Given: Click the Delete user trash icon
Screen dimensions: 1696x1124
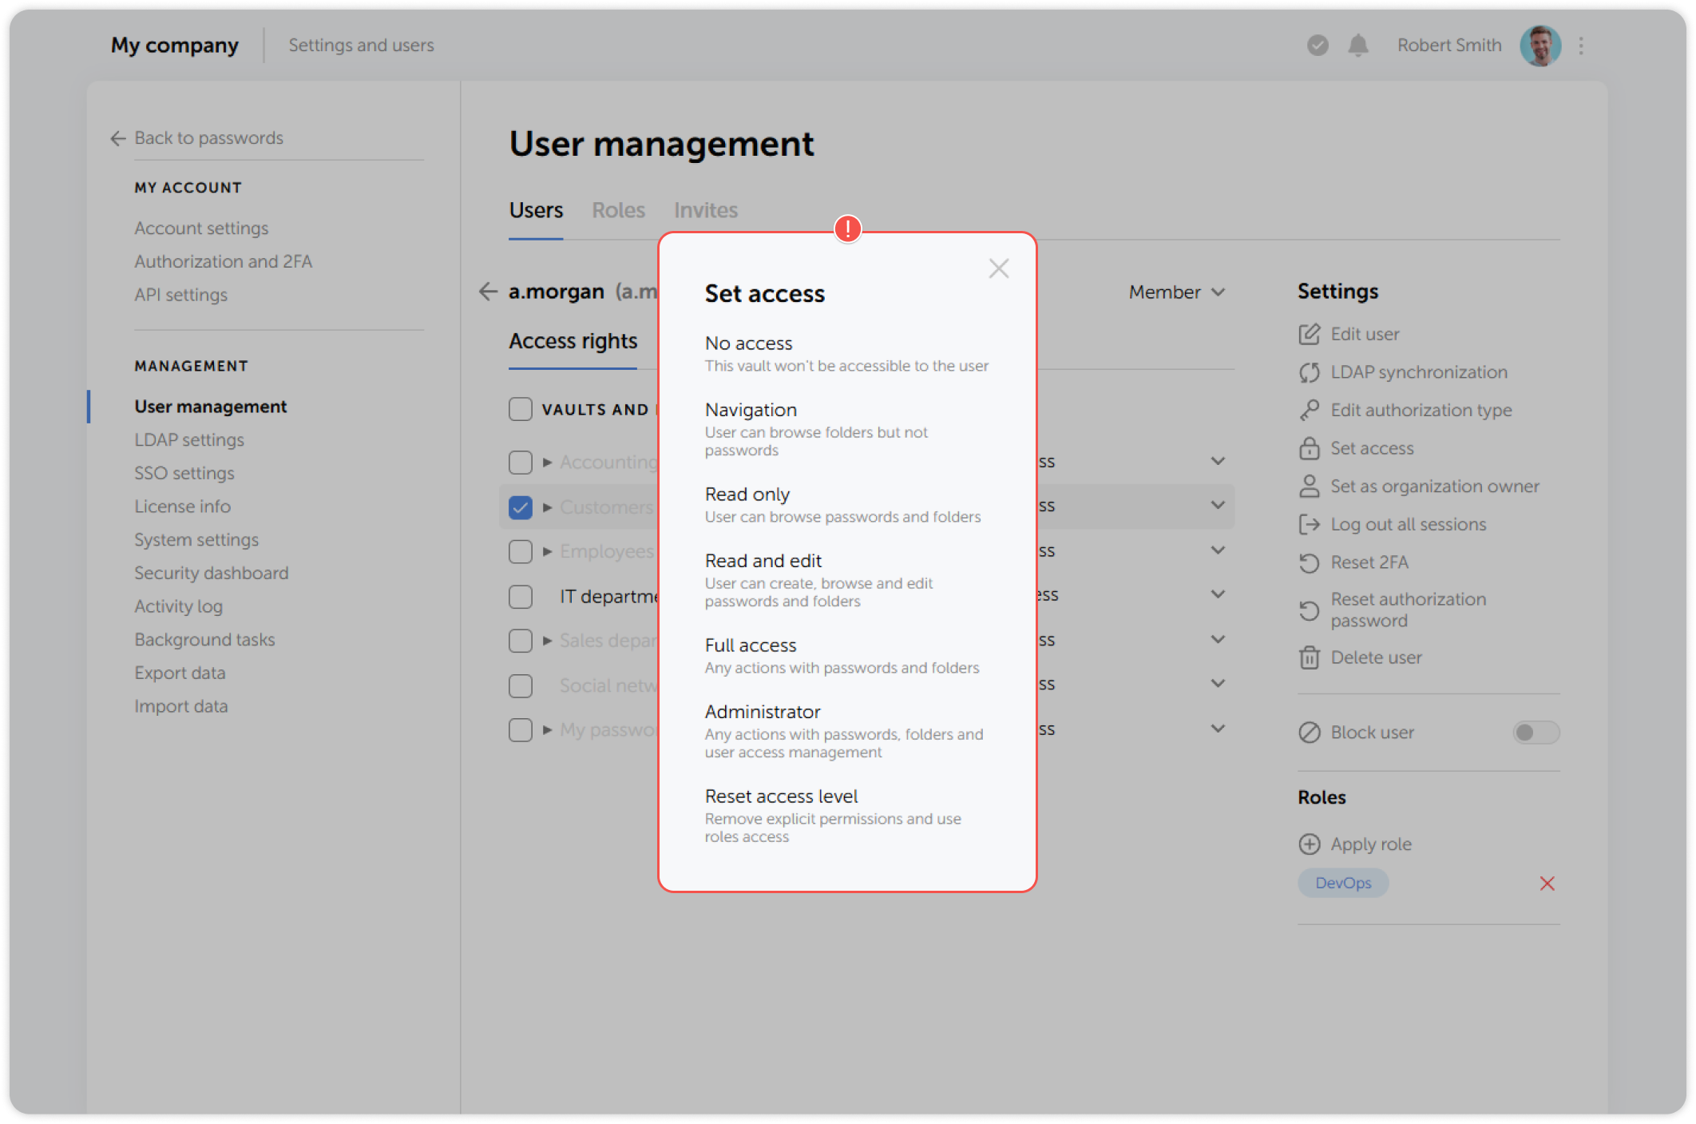Looking at the screenshot, I should point(1310,657).
